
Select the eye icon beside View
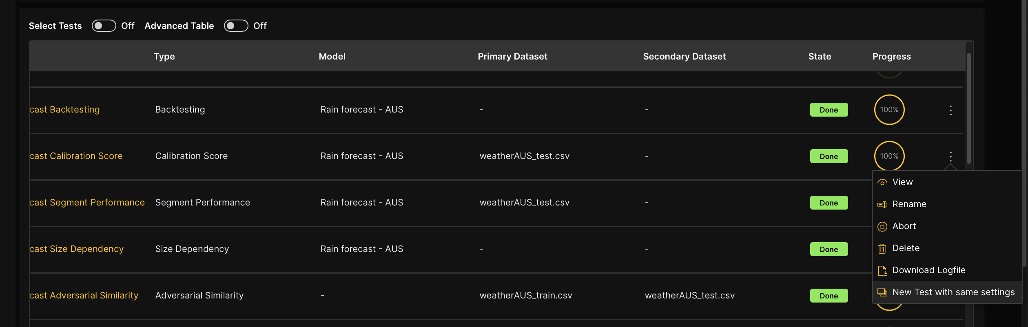[x=882, y=182]
